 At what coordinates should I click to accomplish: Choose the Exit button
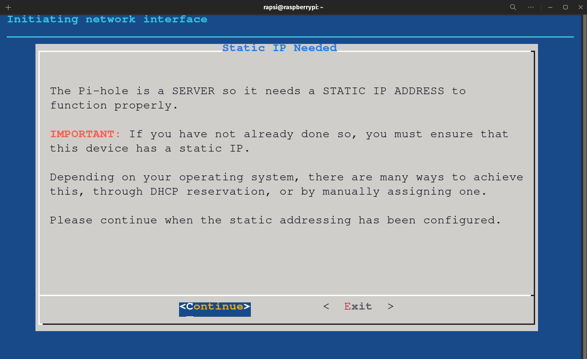[358, 307]
